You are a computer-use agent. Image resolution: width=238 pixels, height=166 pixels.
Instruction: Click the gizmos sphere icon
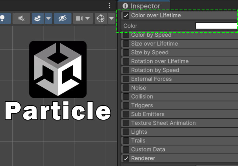100,18
